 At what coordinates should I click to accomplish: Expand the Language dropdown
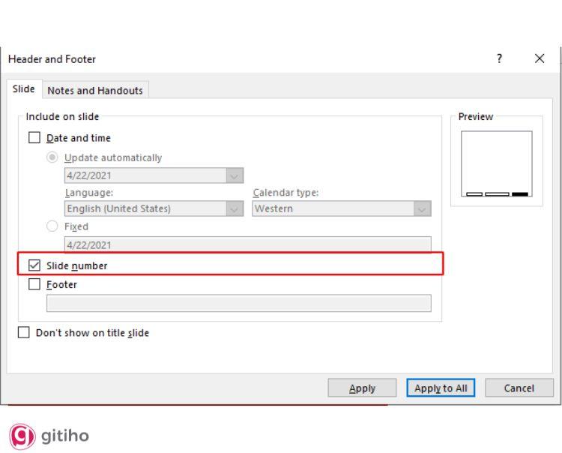coord(235,209)
